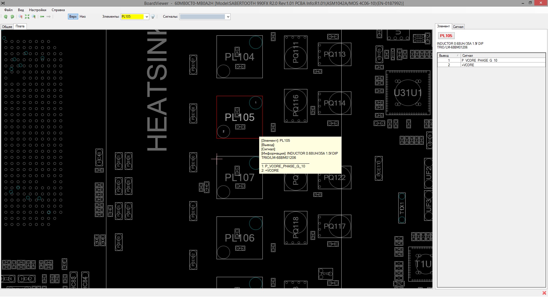Click the zoom in magnifier icon
Screen dimensions: 548x308
tap(34, 17)
